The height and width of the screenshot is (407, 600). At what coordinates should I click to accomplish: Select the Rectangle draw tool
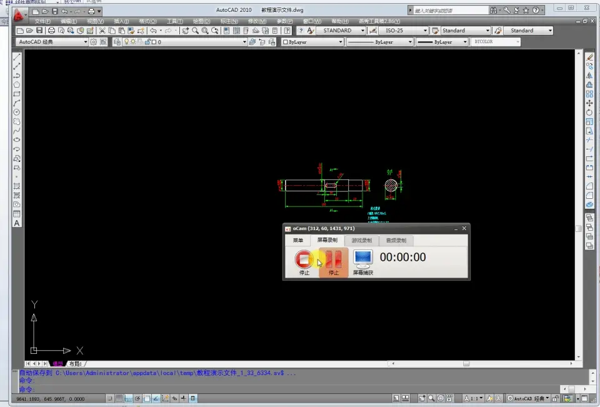pos(17,94)
